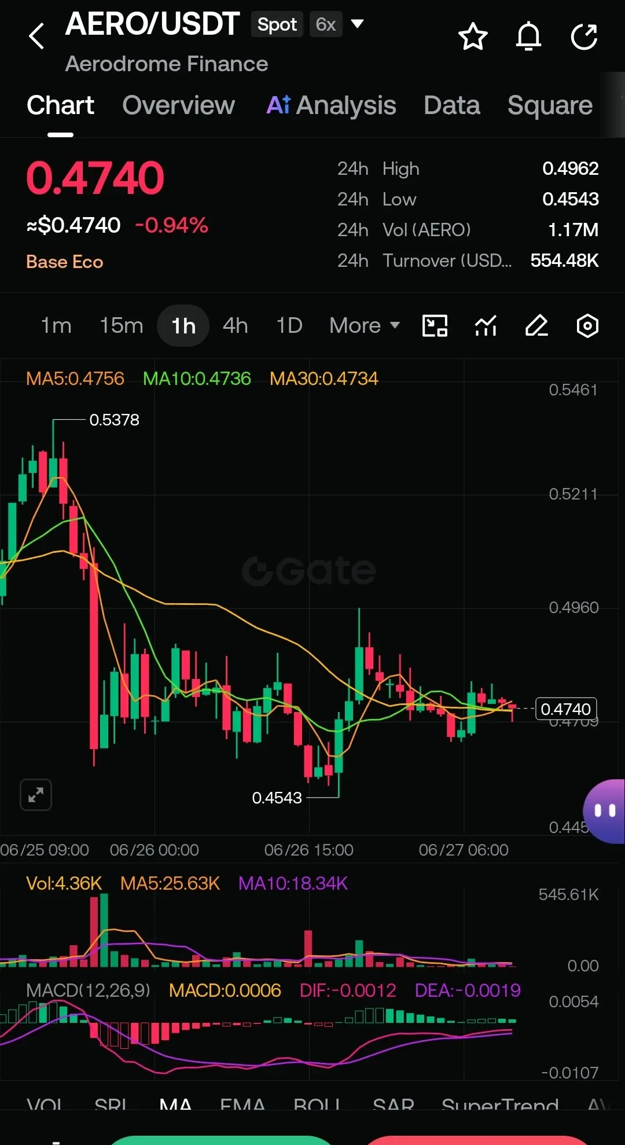Tap the Vol:4.36K label
Screen dimensions: 625x1145
coord(64,883)
